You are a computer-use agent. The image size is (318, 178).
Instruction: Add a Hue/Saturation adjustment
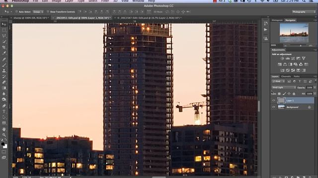(280, 64)
